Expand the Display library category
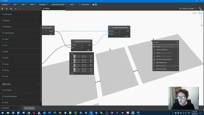Screen dimensions: 204x115 [7, 20]
